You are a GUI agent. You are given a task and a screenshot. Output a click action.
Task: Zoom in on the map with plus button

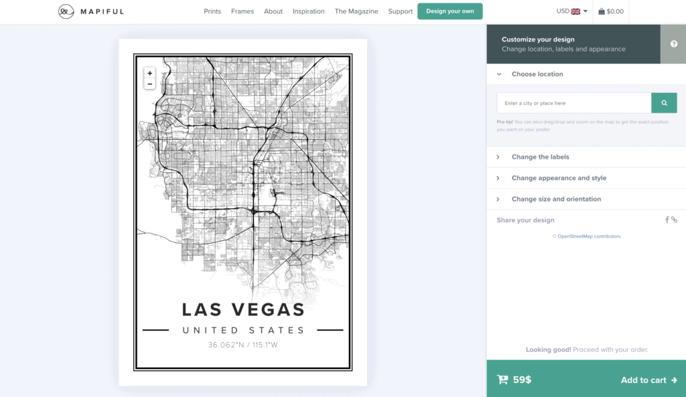[x=149, y=73]
